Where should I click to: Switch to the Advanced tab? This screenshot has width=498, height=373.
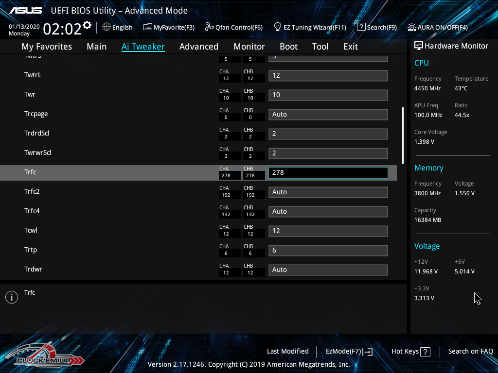click(198, 47)
